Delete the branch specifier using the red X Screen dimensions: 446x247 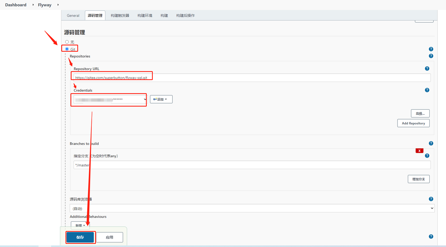[419, 151]
